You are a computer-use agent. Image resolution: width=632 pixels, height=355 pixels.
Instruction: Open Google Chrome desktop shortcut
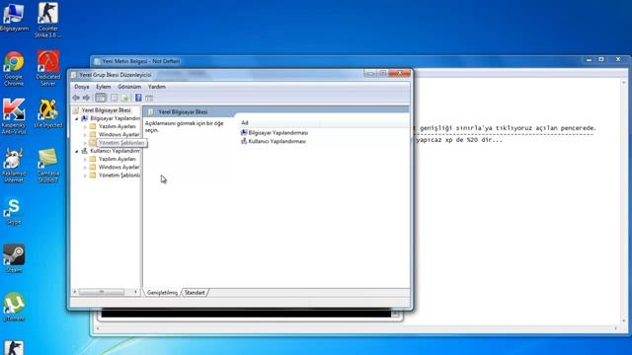[14, 68]
